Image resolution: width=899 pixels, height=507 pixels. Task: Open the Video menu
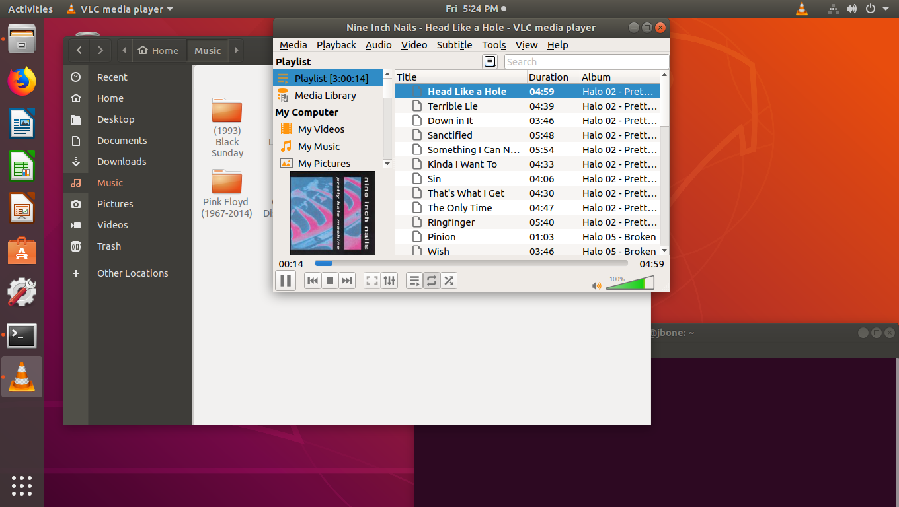pos(414,45)
